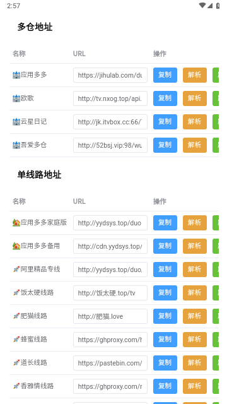Select the 阿里精品专线 URL field

point(110,270)
